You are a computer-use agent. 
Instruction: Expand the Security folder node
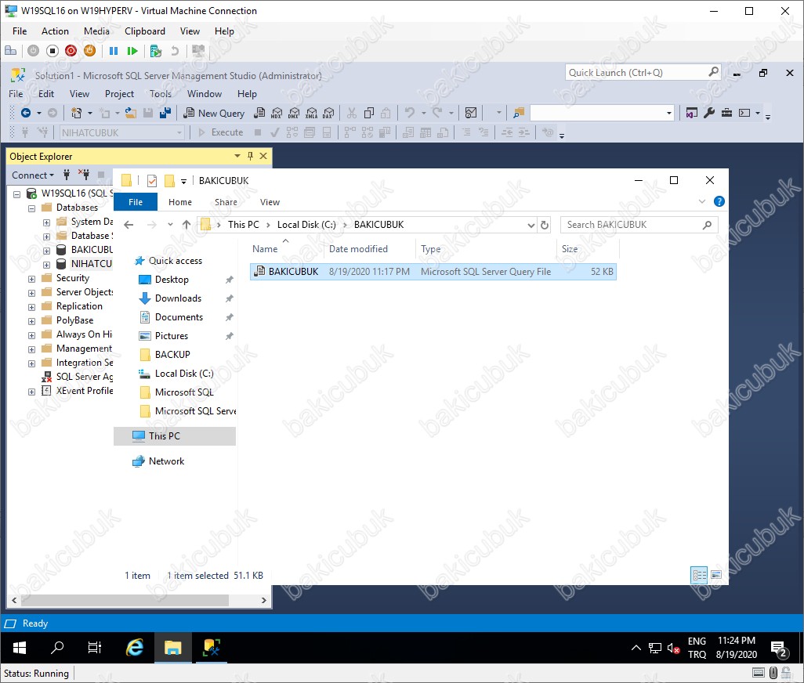coord(32,279)
